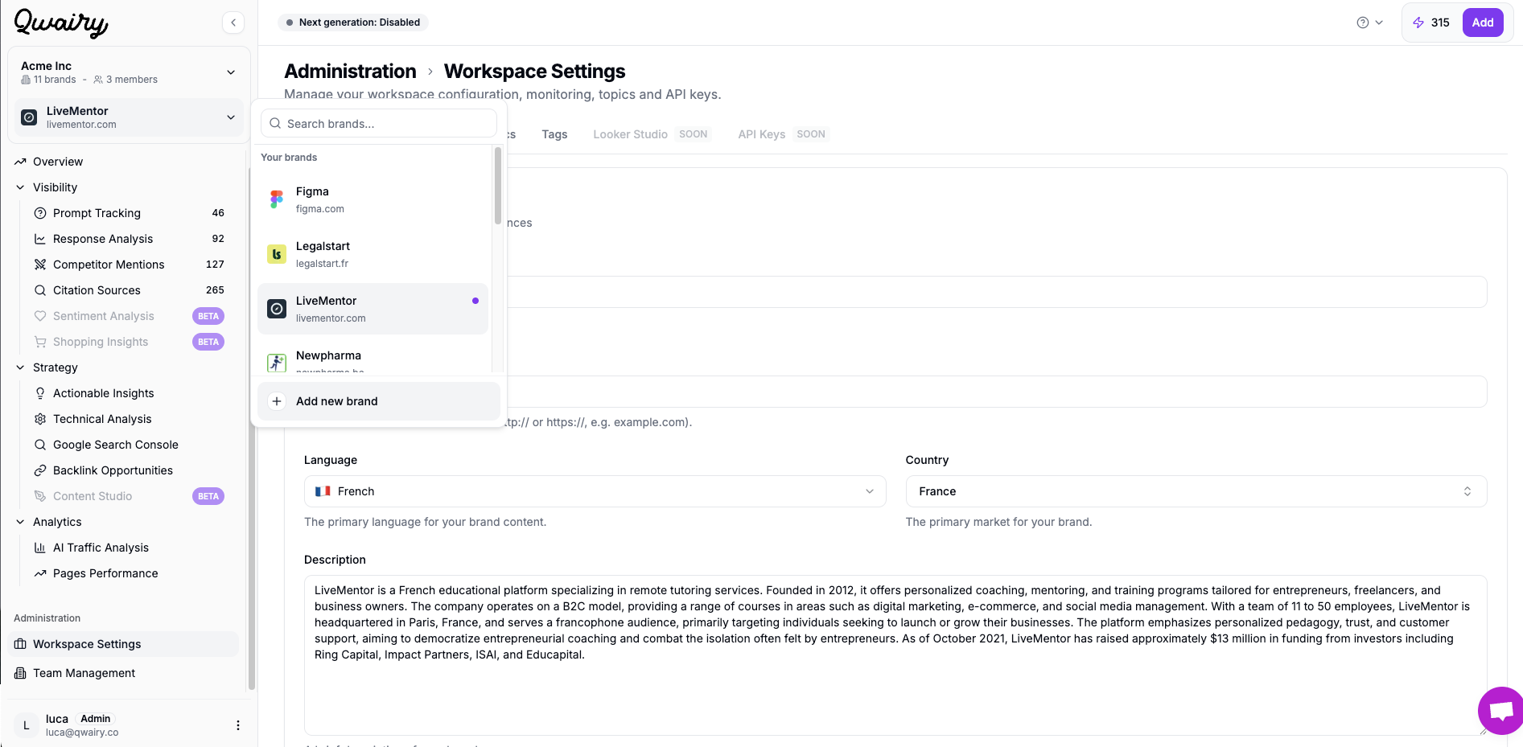Select the Looker Studio tab
The image size is (1523, 747).
(x=652, y=134)
